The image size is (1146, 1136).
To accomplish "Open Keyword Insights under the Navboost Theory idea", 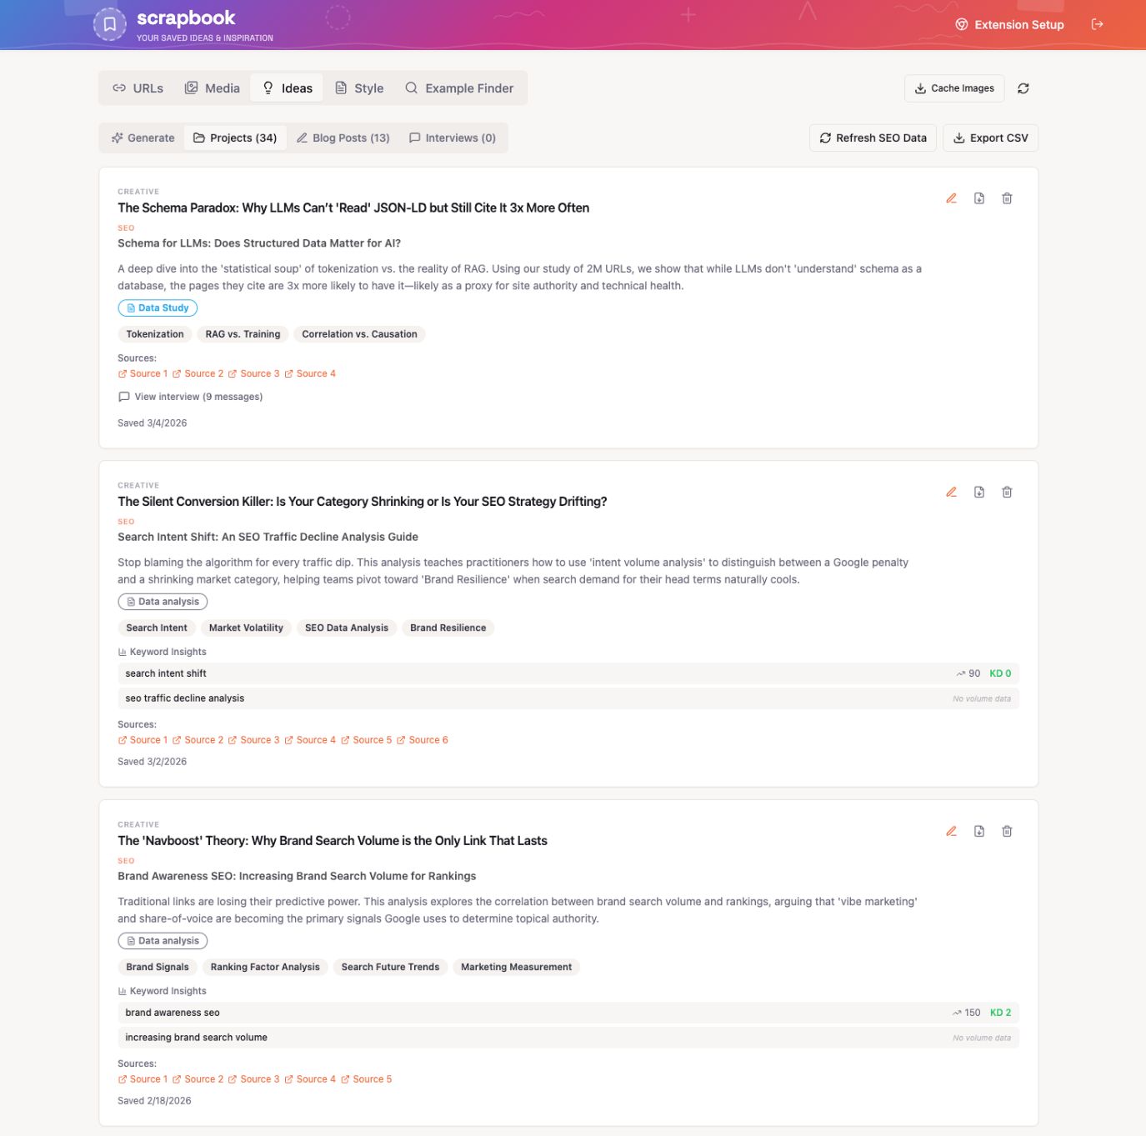I will (x=162, y=991).
